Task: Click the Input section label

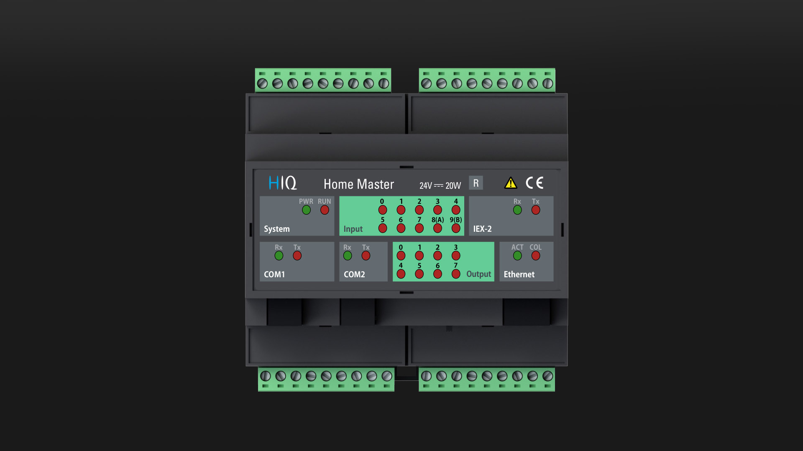Action: (353, 229)
